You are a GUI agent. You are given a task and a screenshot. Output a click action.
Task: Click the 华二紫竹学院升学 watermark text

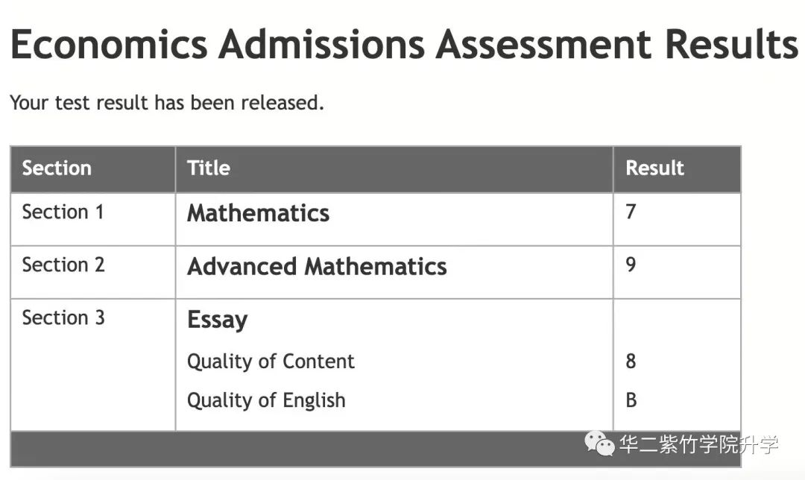pos(698,444)
